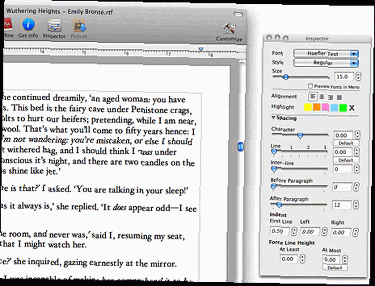Choose the yellow highlight color
375x286 pixels.
tap(308, 107)
